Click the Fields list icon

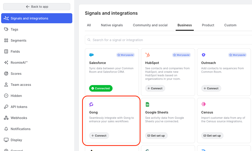click(6, 51)
